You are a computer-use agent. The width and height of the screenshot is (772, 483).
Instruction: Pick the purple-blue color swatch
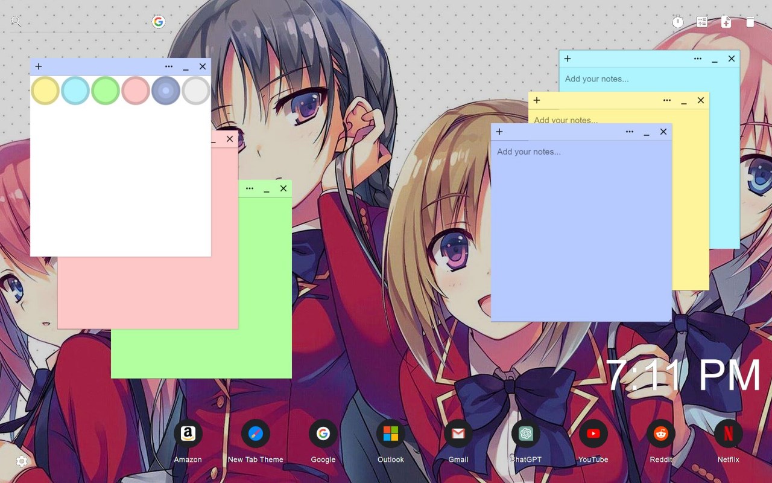tap(166, 91)
